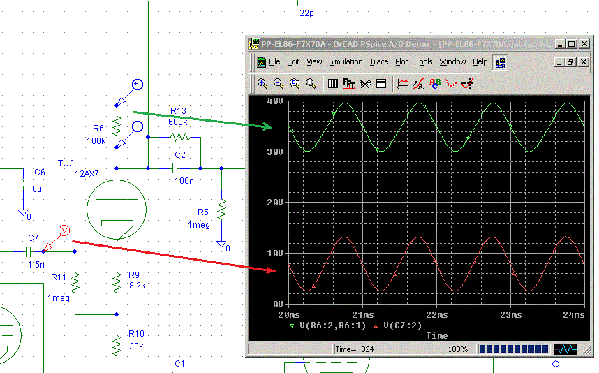
Task: Select resistor R10 33k in schematic
Action: [117, 345]
